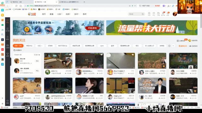Image resolution: width=202 pixels, height=113 pixels.
Task: Sort by popularity order
Action: coord(193,46)
